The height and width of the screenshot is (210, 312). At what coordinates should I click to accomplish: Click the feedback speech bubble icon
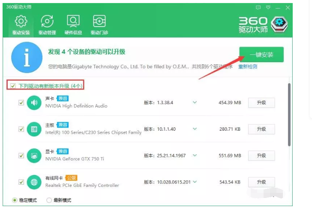(x=258, y=8)
